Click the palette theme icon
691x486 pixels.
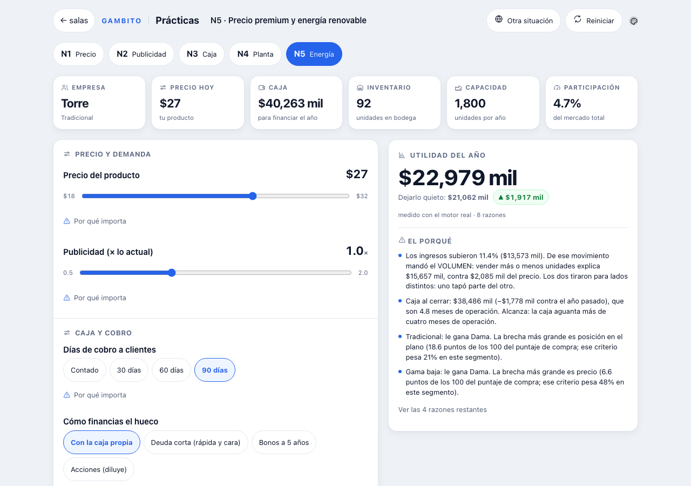[x=634, y=21]
